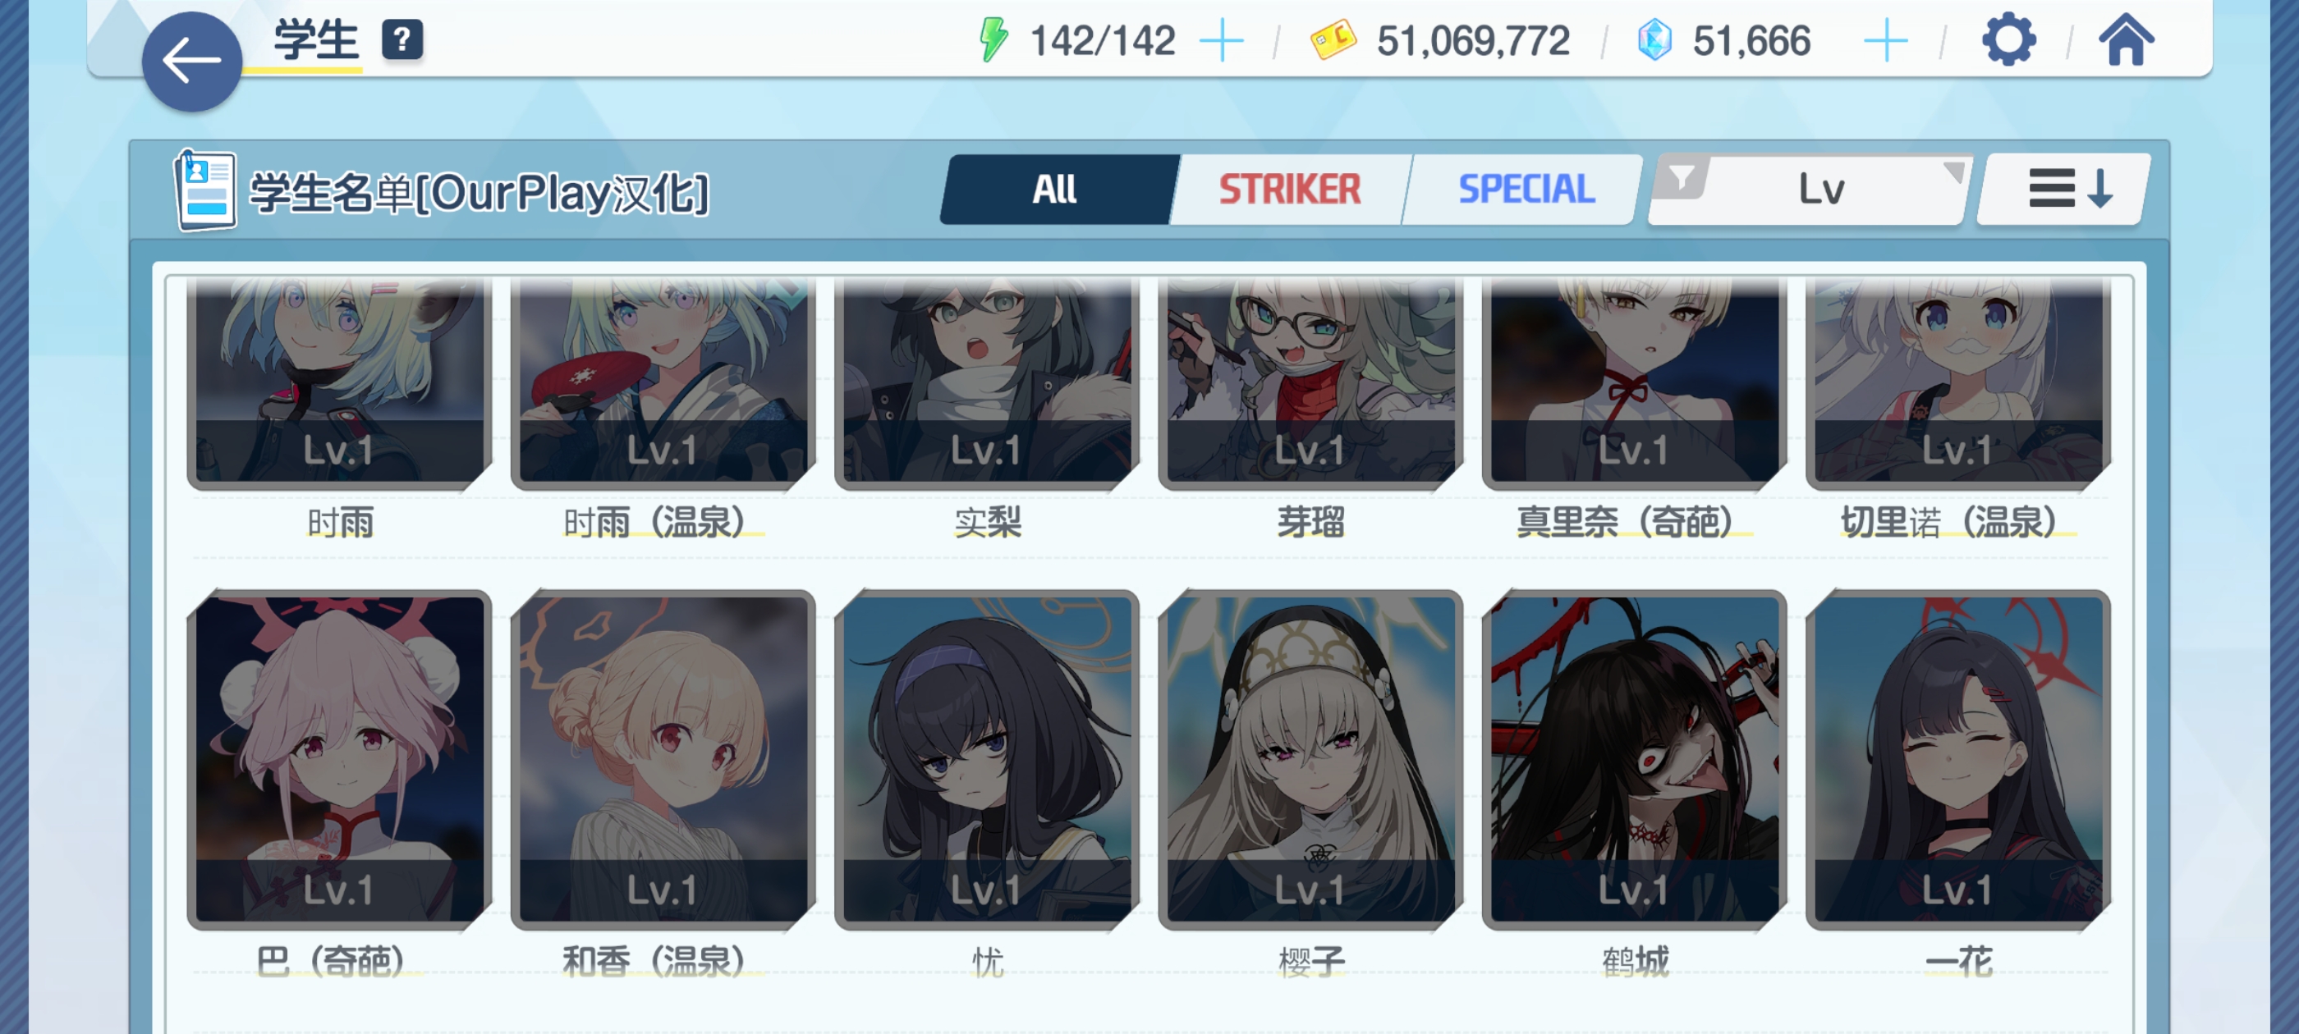Select the All tab
This screenshot has width=2299, height=1034.
(x=1057, y=189)
